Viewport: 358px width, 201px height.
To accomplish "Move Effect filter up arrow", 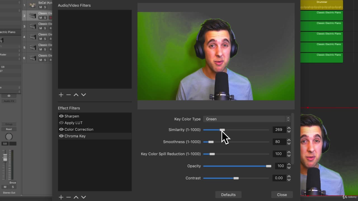I will click(76, 197).
